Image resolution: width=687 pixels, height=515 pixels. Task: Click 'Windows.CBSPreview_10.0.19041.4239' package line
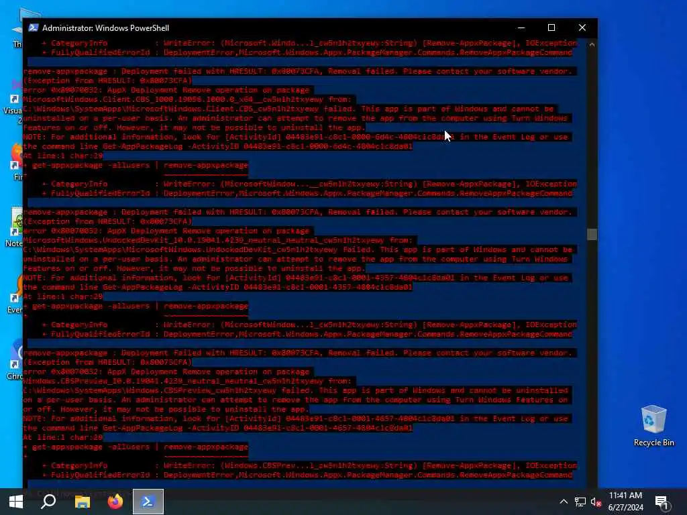coord(187,381)
